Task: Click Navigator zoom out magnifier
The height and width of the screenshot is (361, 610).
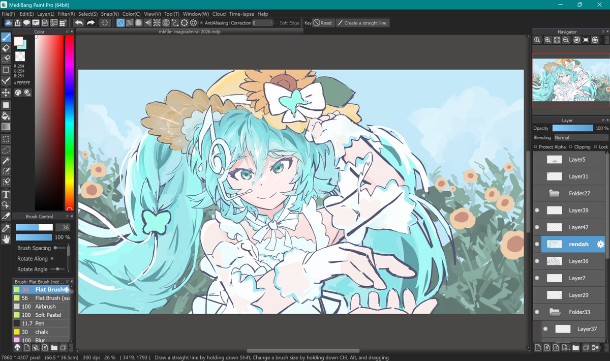Action: coord(566,40)
